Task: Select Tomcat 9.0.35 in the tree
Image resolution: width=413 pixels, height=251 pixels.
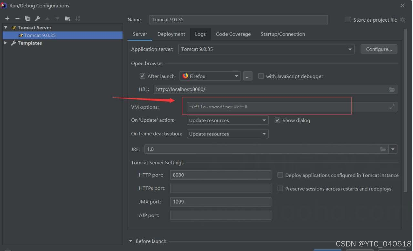Action: 63,35
